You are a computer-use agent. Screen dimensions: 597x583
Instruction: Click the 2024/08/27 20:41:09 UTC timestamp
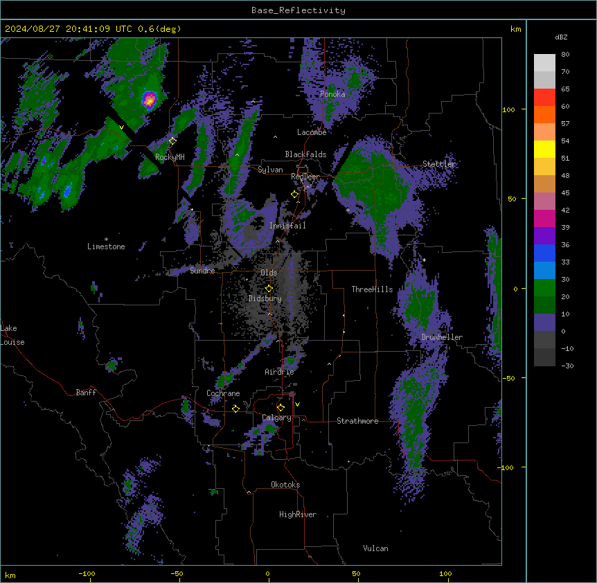[x=69, y=29]
